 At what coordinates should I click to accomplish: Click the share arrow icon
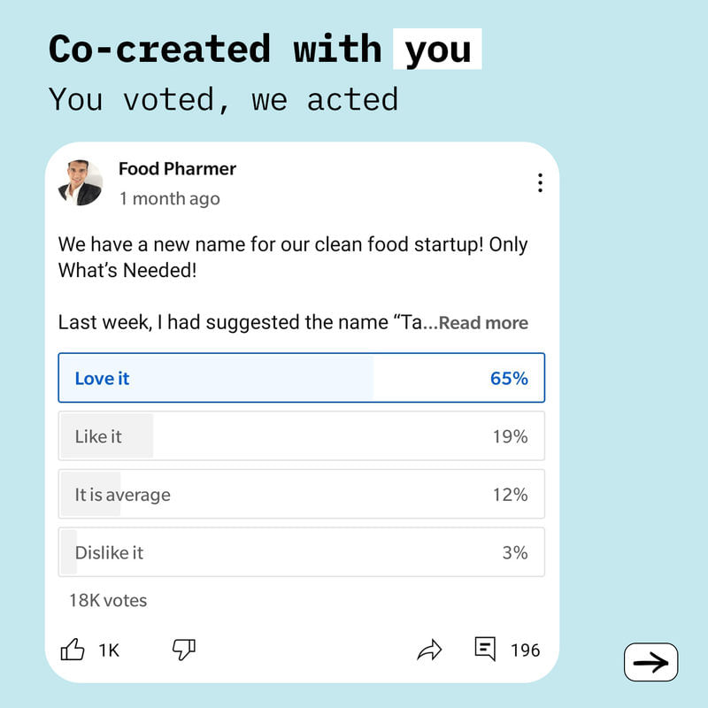point(429,650)
